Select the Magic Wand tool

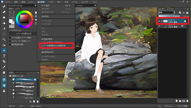(x=4, y=39)
